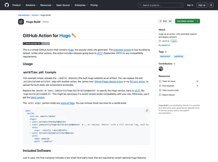Click the View source code icon
218x162 pixels.
coord(160,90)
